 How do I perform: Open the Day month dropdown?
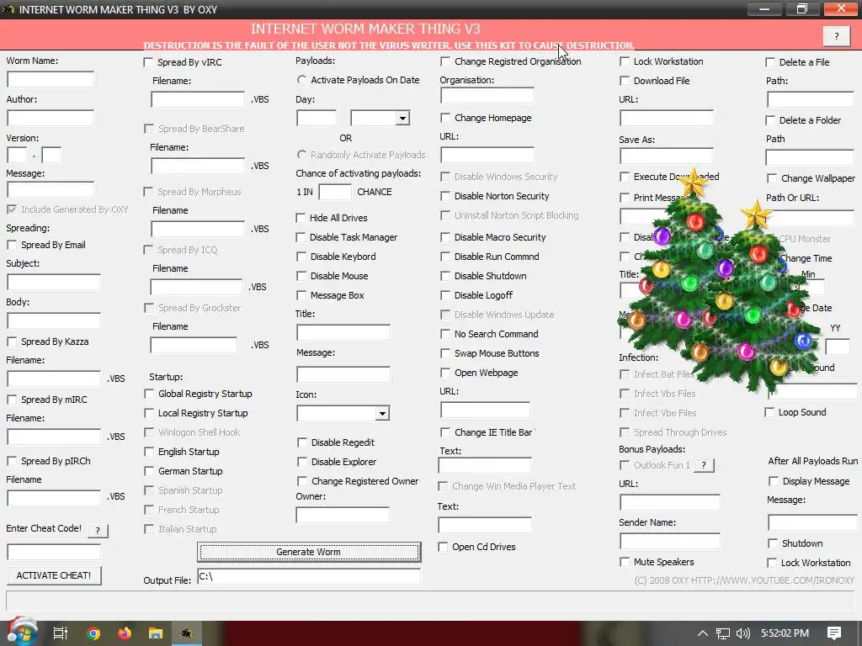(x=402, y=118)
